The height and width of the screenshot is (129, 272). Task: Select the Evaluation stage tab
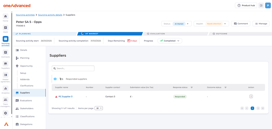click(x=175, y=34)
